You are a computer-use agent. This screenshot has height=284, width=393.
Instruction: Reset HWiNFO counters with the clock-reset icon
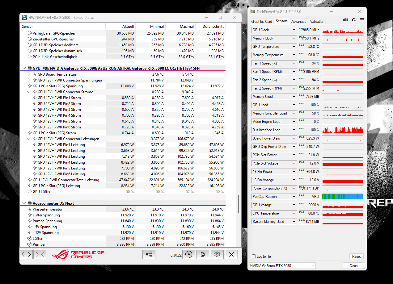[x=188, y=254]
